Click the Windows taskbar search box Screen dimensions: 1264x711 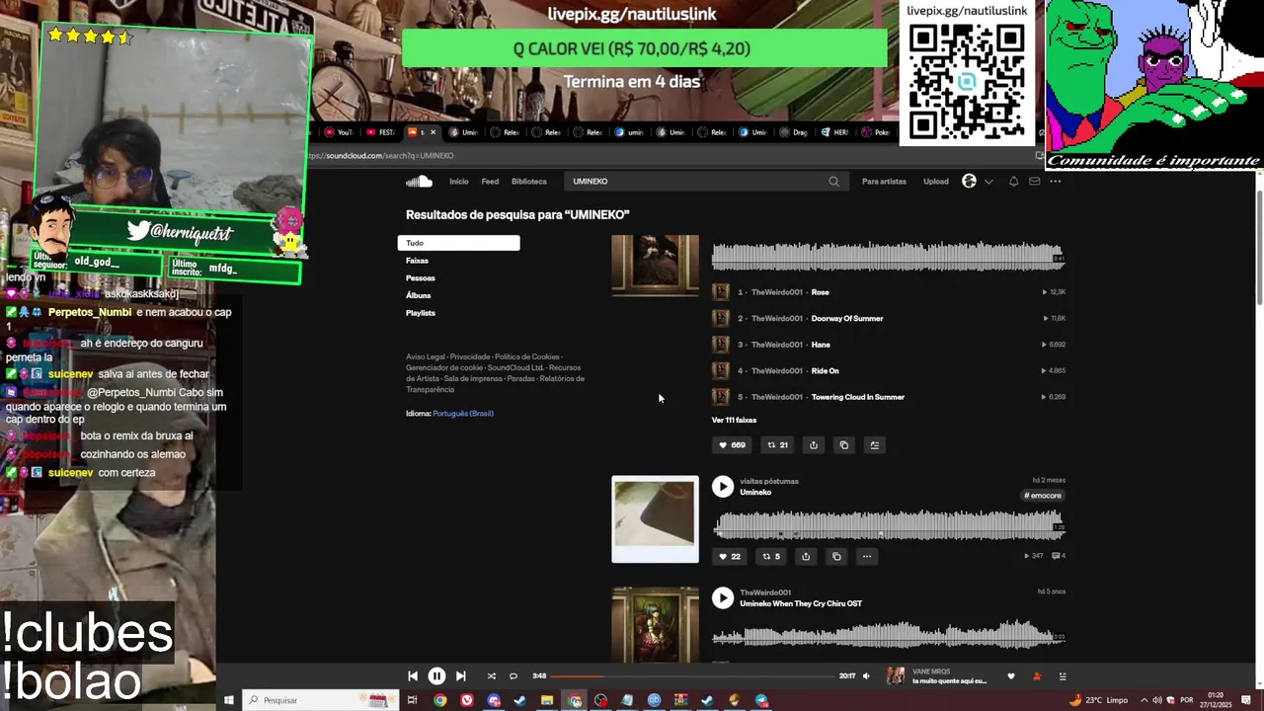click(x=319, y=700)
